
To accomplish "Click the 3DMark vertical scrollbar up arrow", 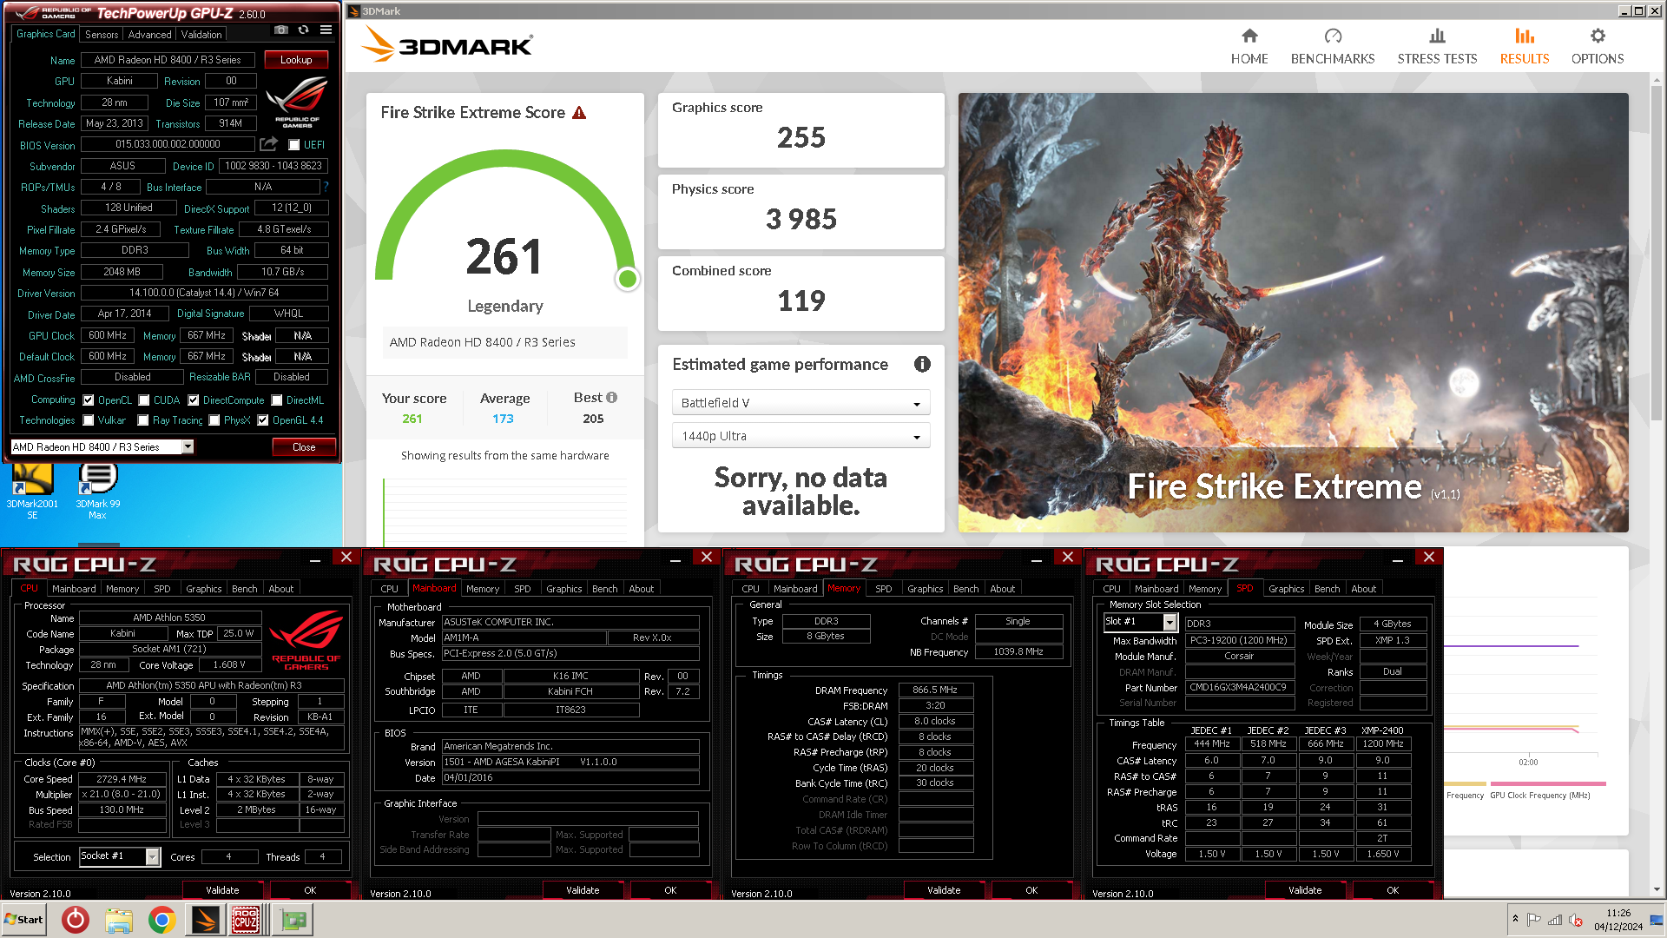I will [1657, 80].
